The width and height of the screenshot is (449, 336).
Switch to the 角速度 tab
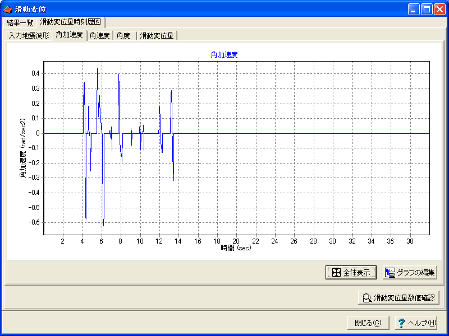pyautogui.click(x=100, y=36)
